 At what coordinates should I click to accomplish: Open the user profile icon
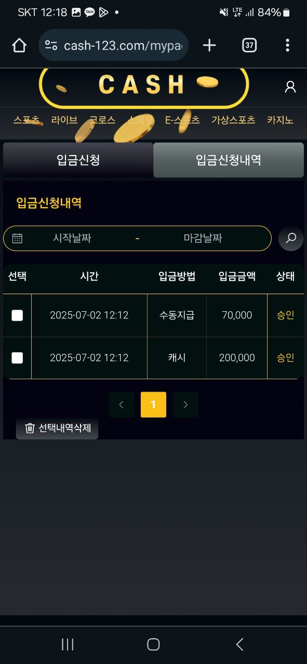point(290,87)
